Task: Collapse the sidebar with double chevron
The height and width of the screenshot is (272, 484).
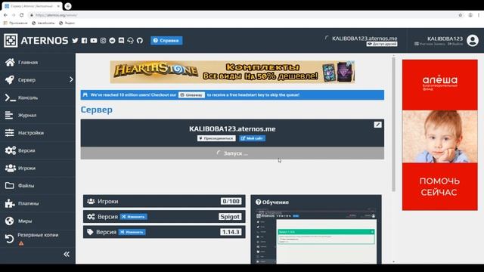Action: click(67, 254)
